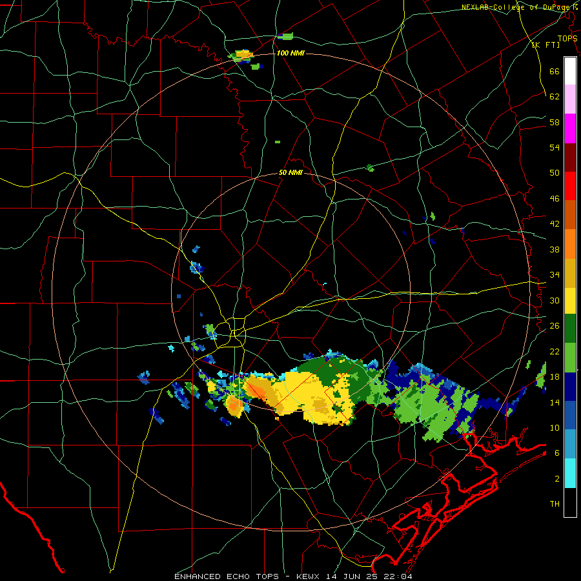581x581 pixels.
Task: Click the Enhanced Echo Tops KEWX timestamp caption
Action: (x=293, y=576)
